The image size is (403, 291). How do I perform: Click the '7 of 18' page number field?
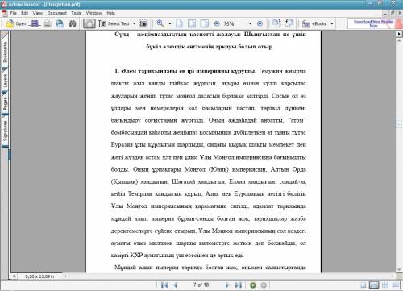(201, 285)
